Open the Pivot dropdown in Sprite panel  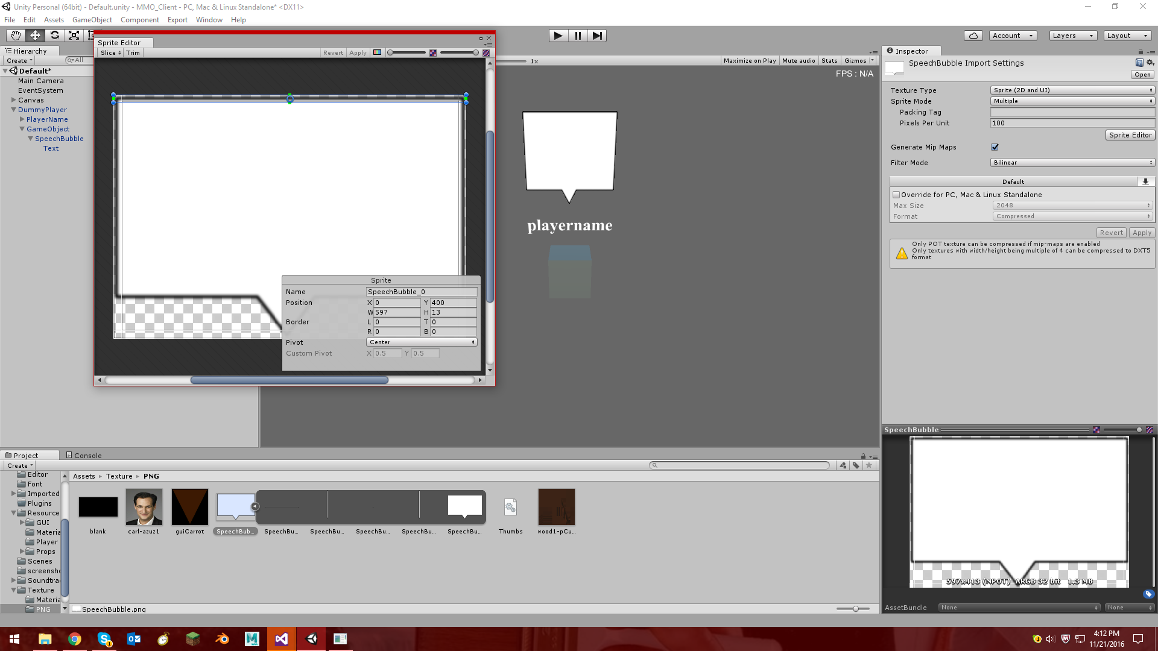coord(422,342)
